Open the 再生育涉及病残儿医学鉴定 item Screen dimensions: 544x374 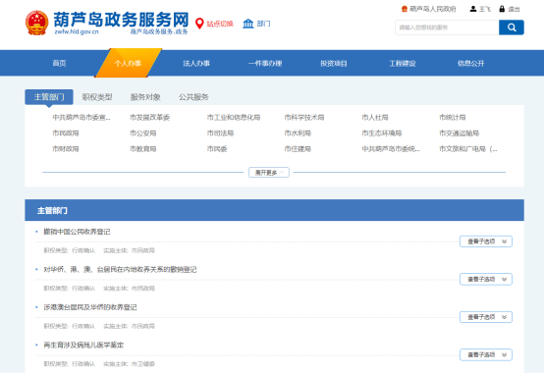point(83,346)
